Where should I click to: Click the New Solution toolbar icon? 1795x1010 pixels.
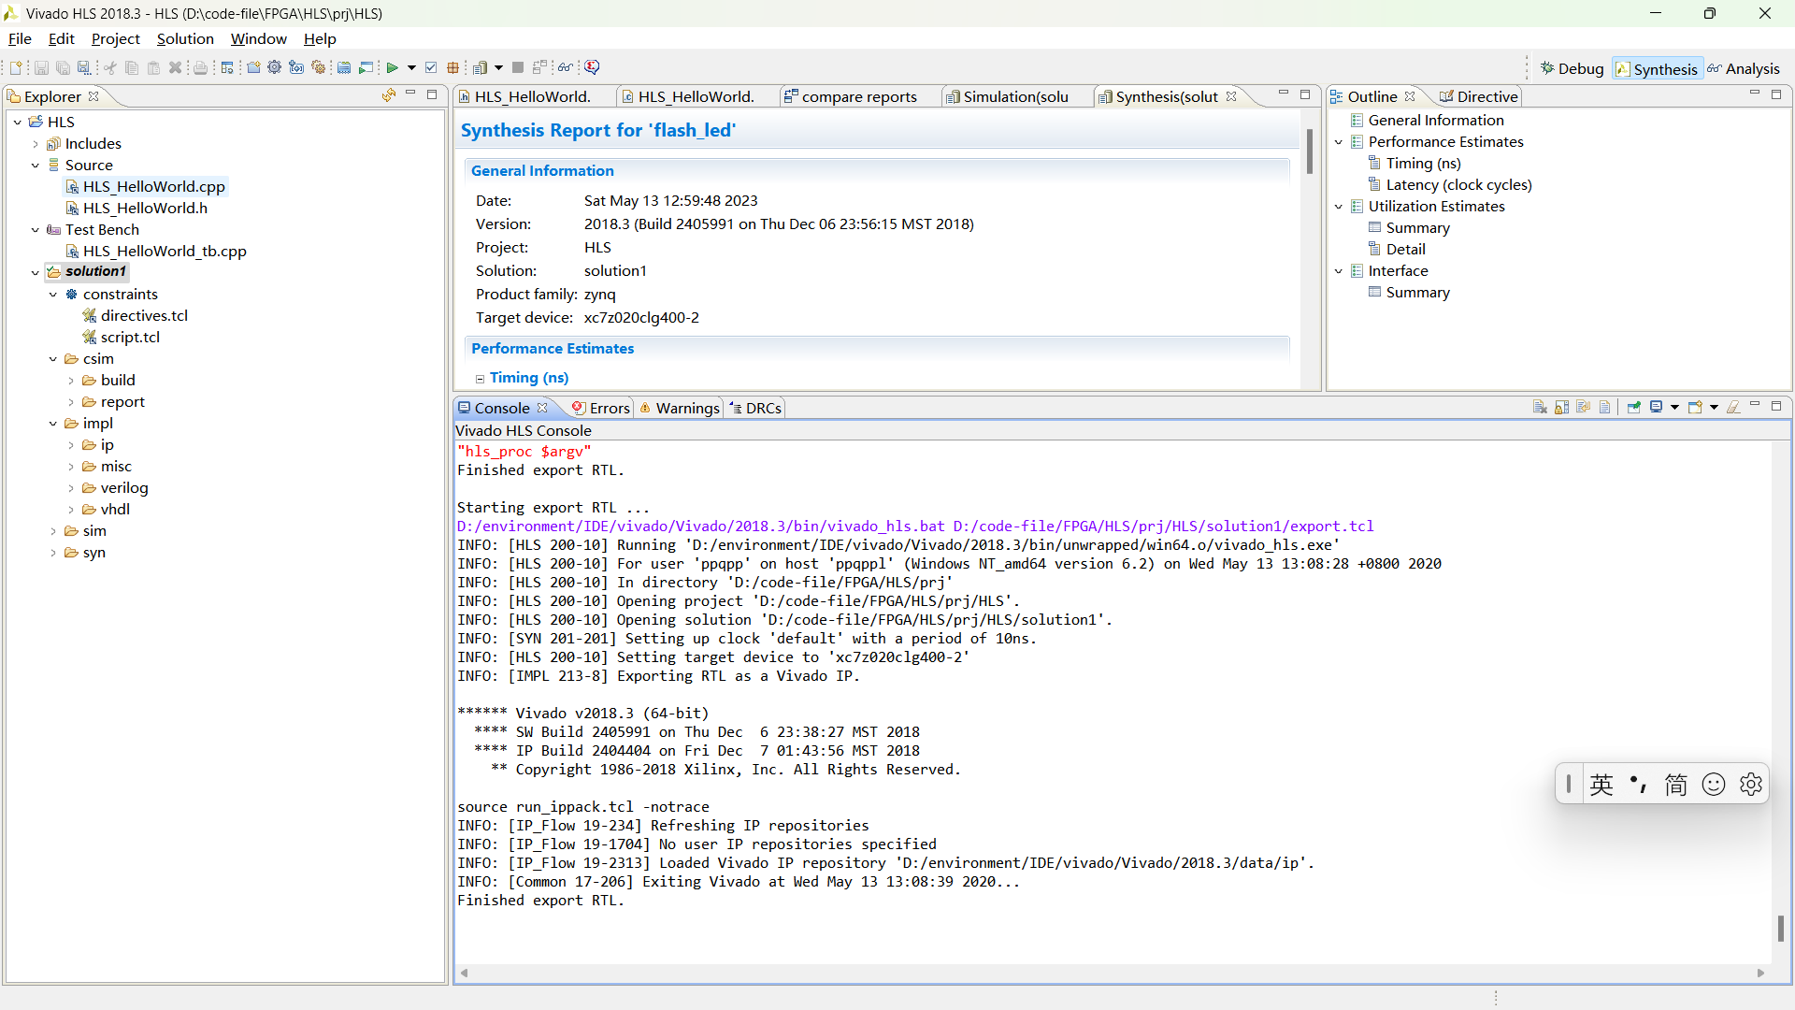(x=296, y=67)
